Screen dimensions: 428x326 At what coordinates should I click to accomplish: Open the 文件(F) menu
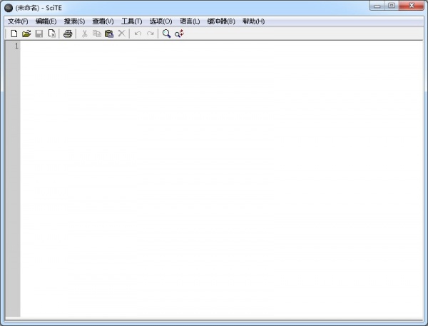(x=17, y=21)
